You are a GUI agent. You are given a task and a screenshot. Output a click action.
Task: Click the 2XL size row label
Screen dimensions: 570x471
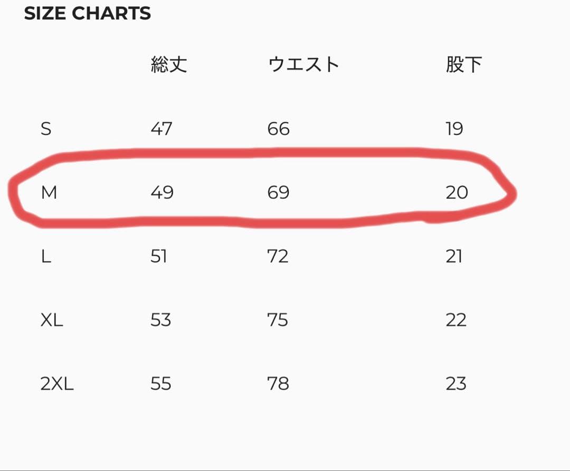57,384
